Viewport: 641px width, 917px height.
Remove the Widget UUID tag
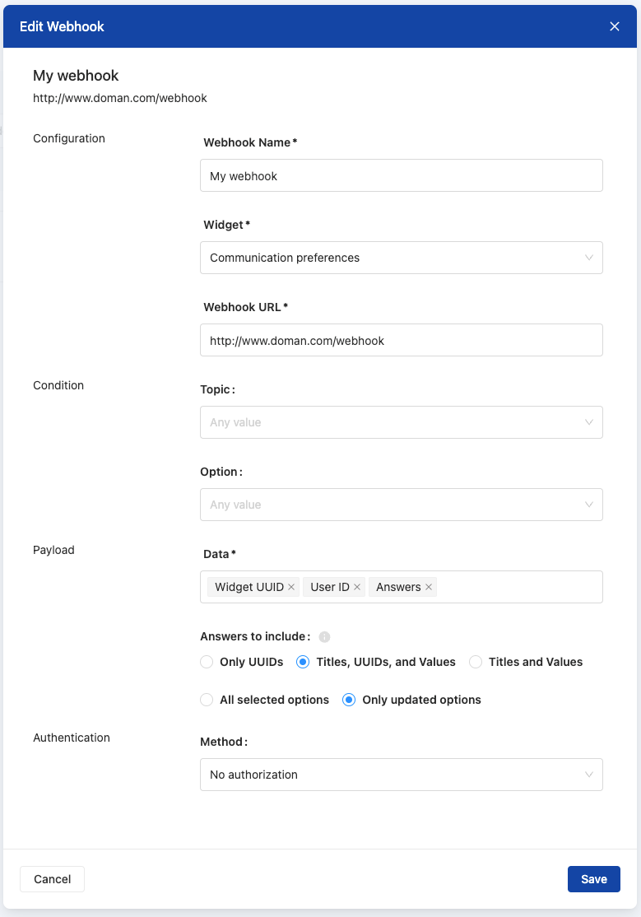tap(291, 587)
